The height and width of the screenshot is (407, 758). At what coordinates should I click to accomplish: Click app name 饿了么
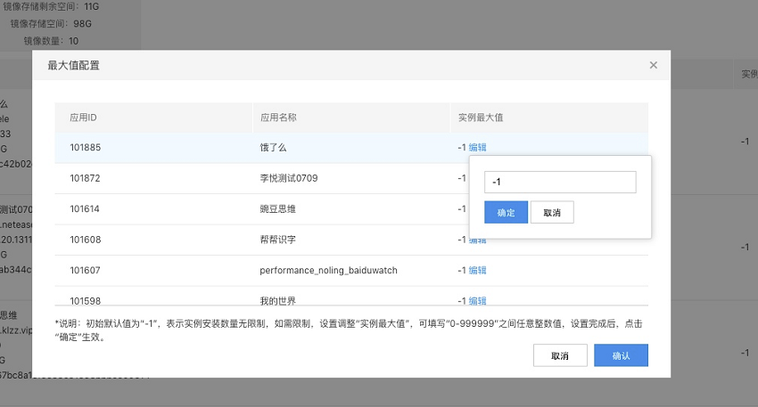273,147
